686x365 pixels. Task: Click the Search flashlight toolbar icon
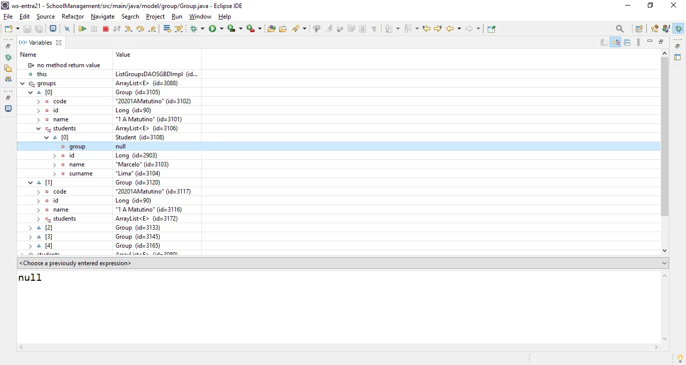(296, 29)
